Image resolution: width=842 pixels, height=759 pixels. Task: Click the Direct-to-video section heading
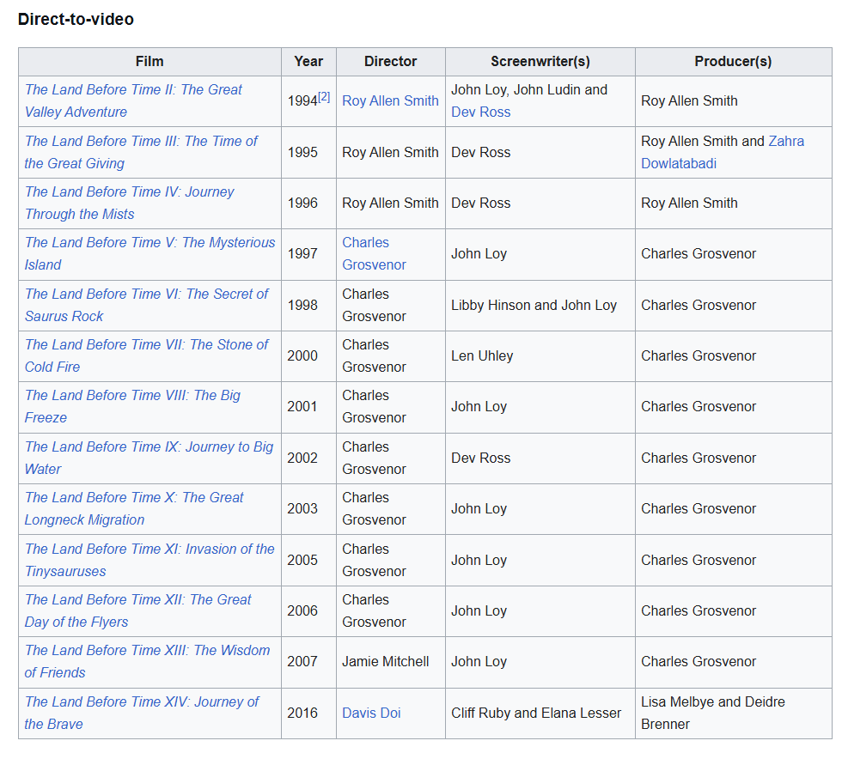(76, 20)
